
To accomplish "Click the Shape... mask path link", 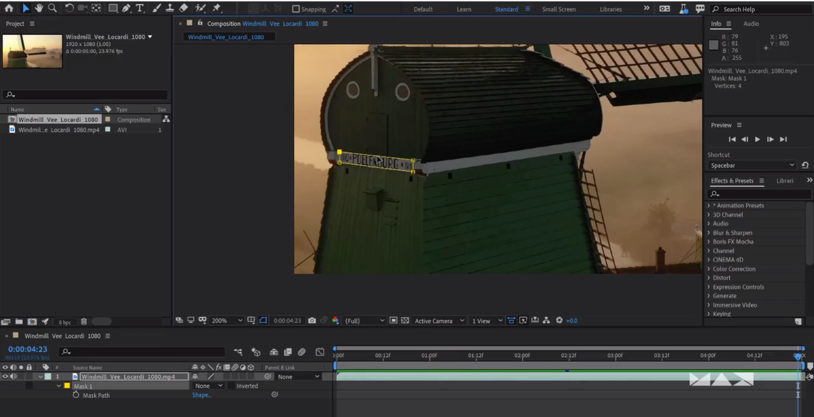I will point(201,395).
